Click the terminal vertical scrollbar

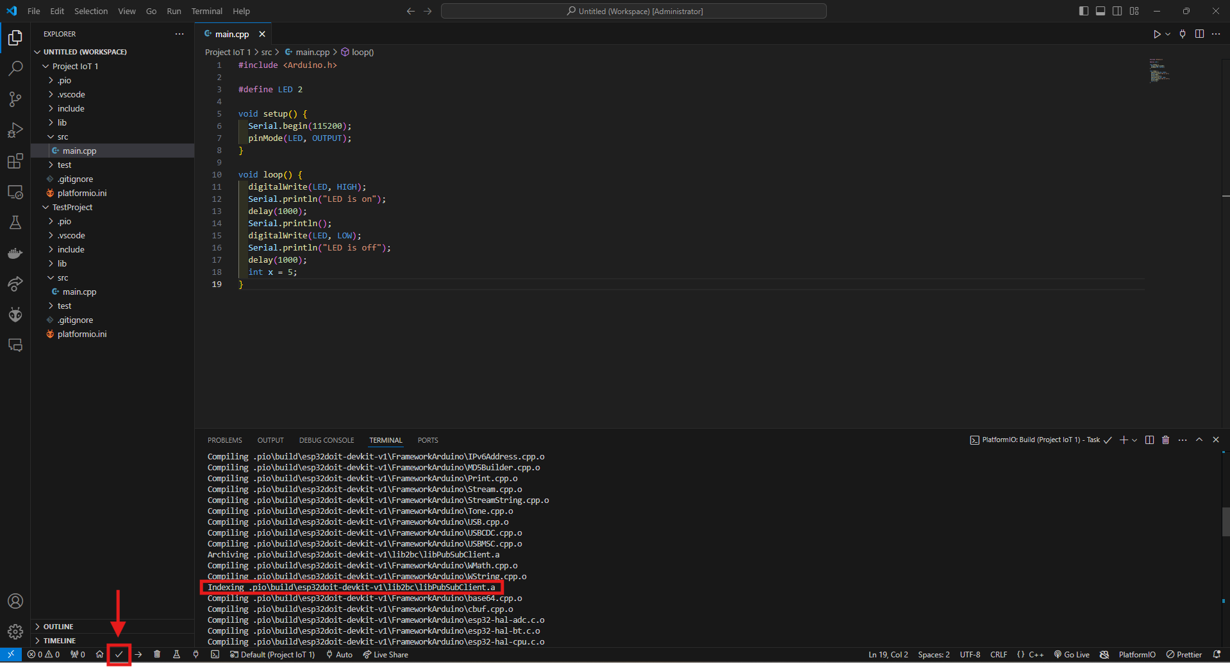coord(1226,522)
